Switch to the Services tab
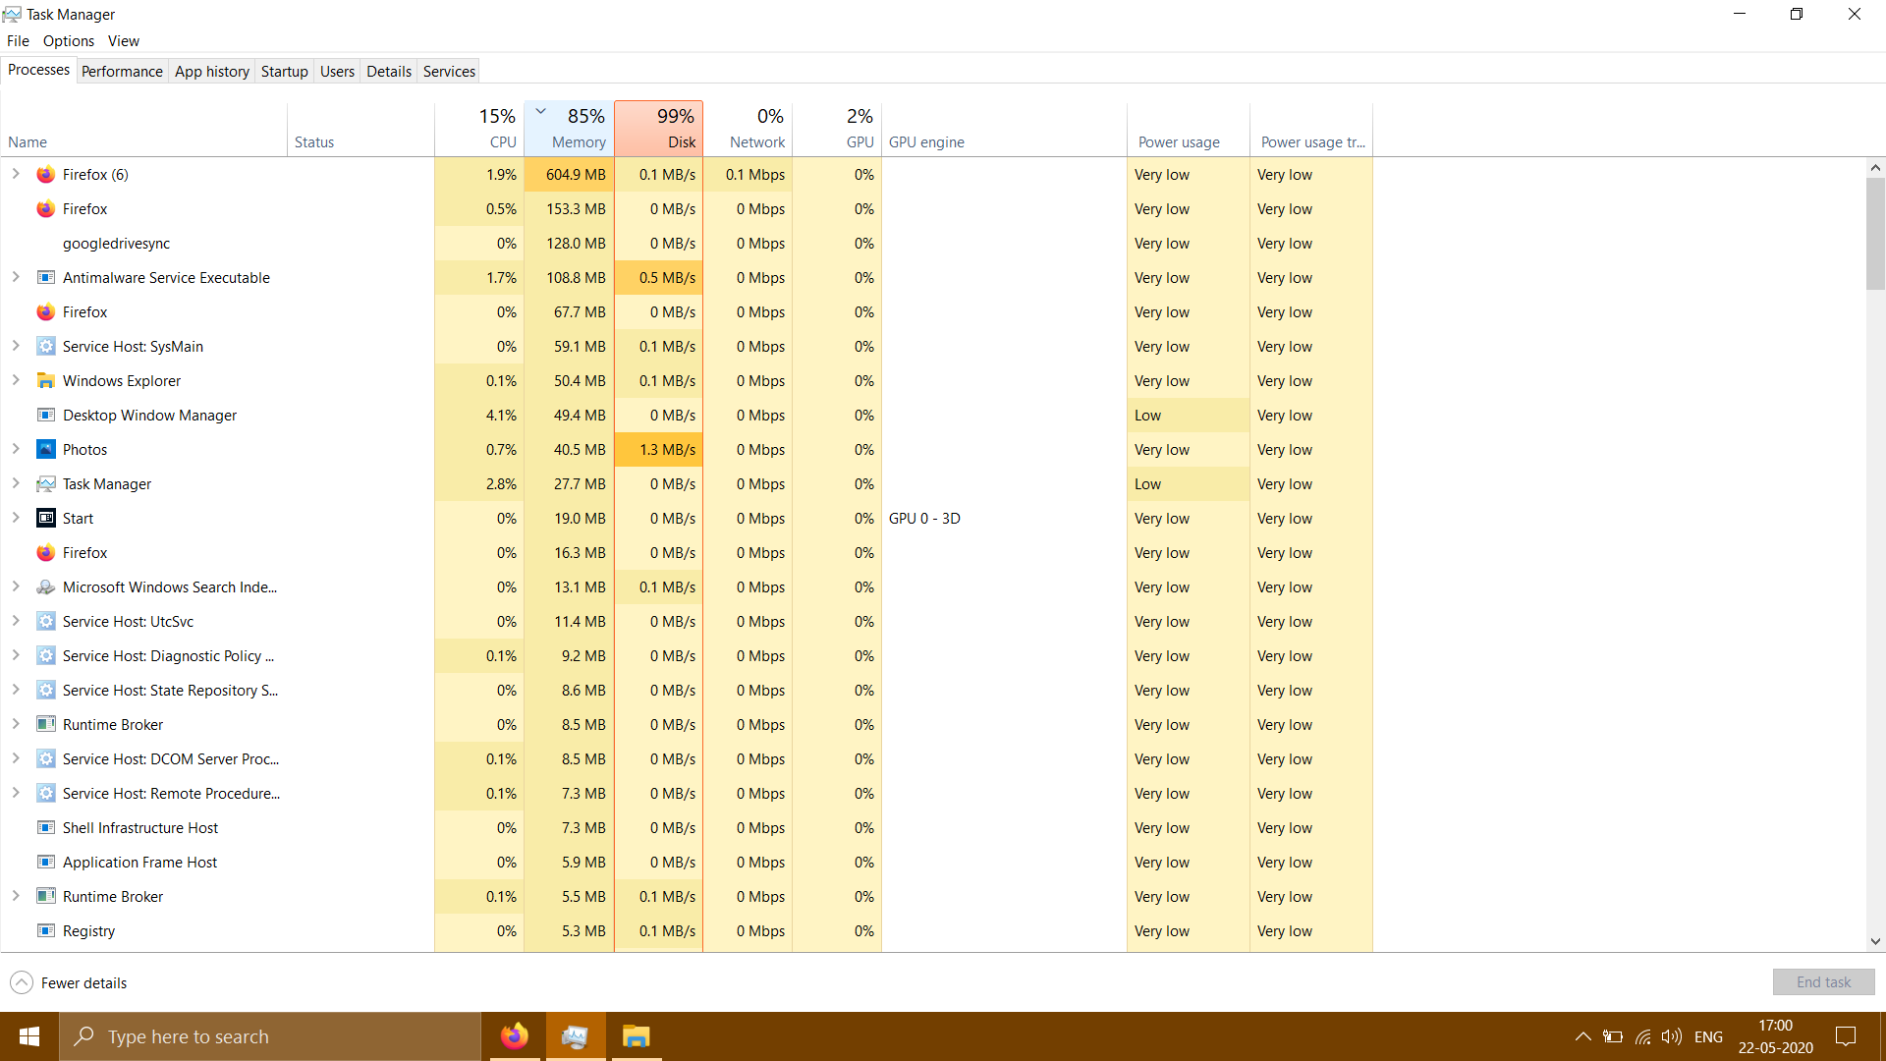Viewport: 1886px width, 1061px height. (x=449, y=72)
